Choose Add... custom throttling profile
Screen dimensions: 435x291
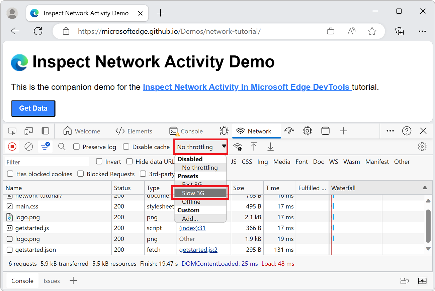[200, 219]
